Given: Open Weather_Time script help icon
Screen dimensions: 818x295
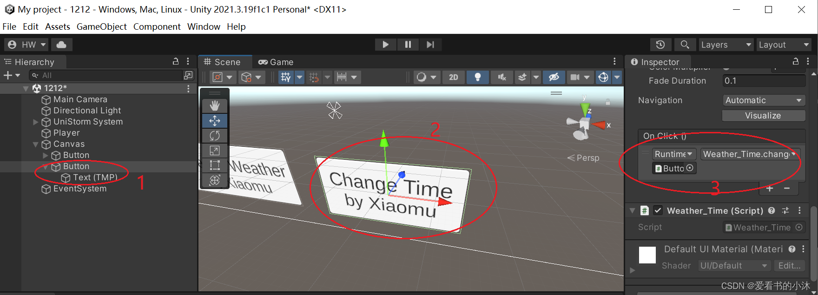Looking at the screenshot, I should (x=772, y=210).
